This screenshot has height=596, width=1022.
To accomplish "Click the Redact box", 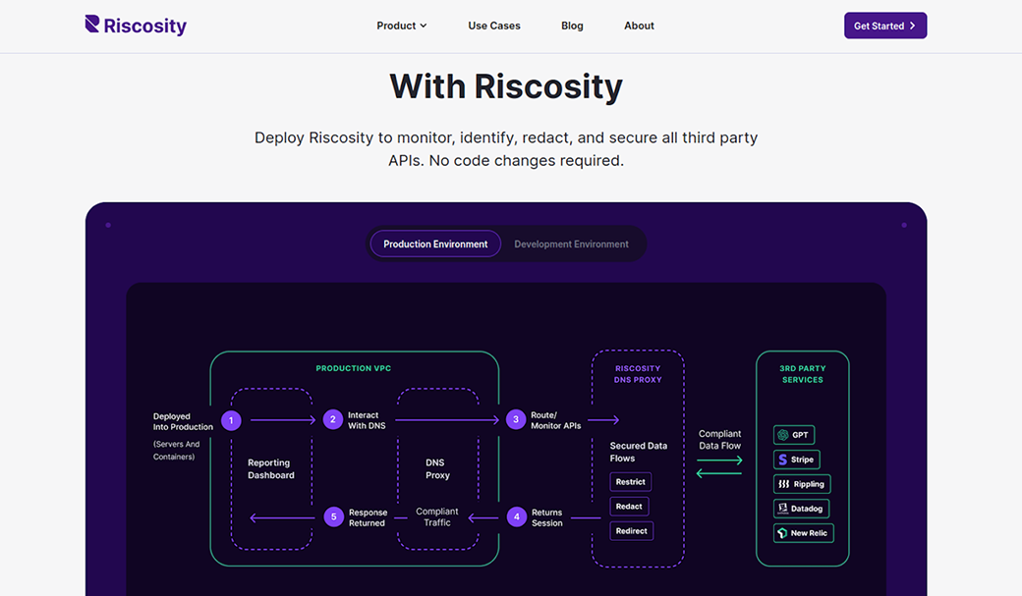I will tap(629, 506).
